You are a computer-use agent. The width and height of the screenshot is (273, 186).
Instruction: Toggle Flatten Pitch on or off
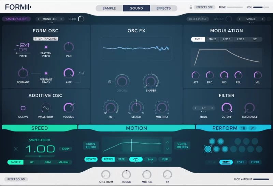coord(46,47)
